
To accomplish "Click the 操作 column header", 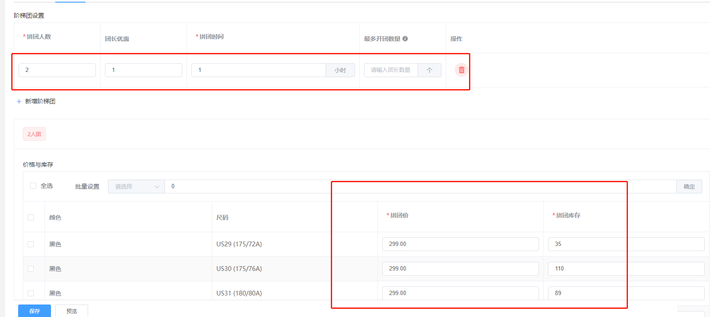I will (456, 39).
